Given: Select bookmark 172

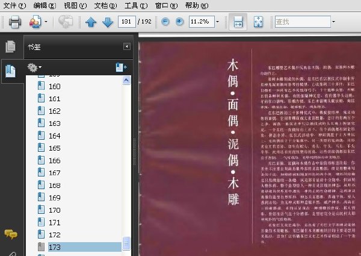Looking at the screenshot, I should (x=55, y=235).
